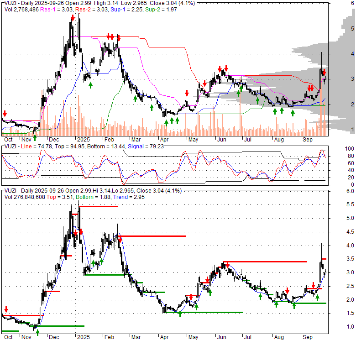Click Feb on the bottom chart's date axis
356x340 pixels.
pos(109,337)
